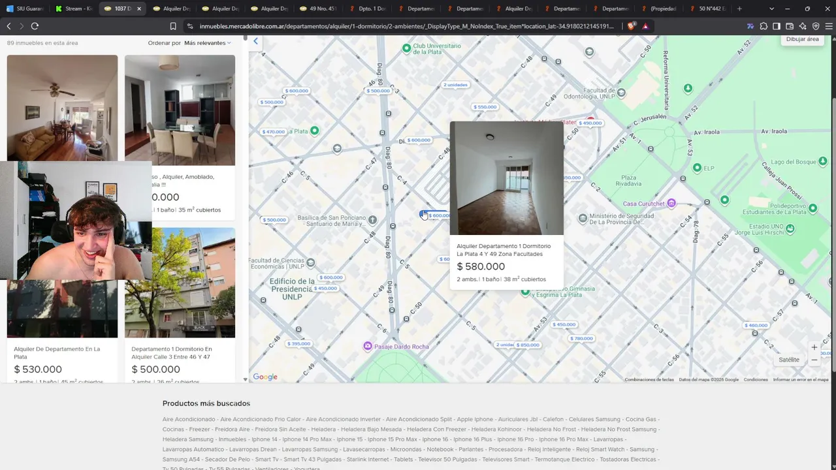
Task: Open the listing photo with dining table
Action: [180, 110]
